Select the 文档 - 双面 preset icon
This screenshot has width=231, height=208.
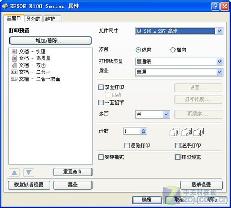coord(14,65)
